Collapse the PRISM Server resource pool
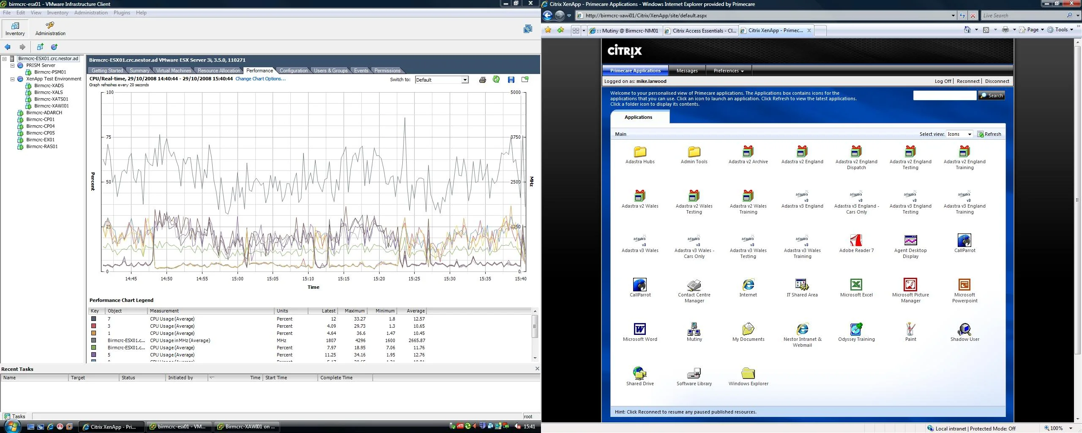 13,66
